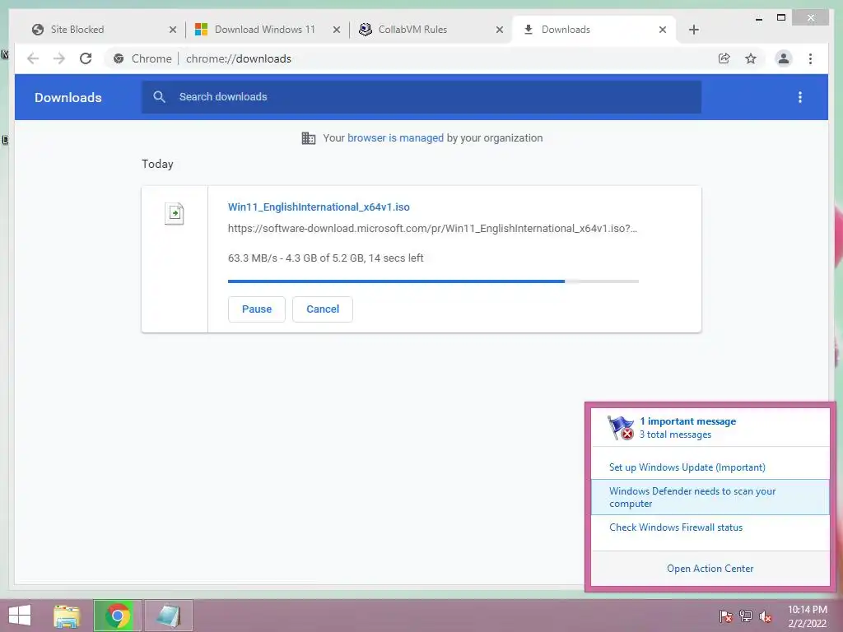
Task: Reload the downloads page
Action: 86,58
